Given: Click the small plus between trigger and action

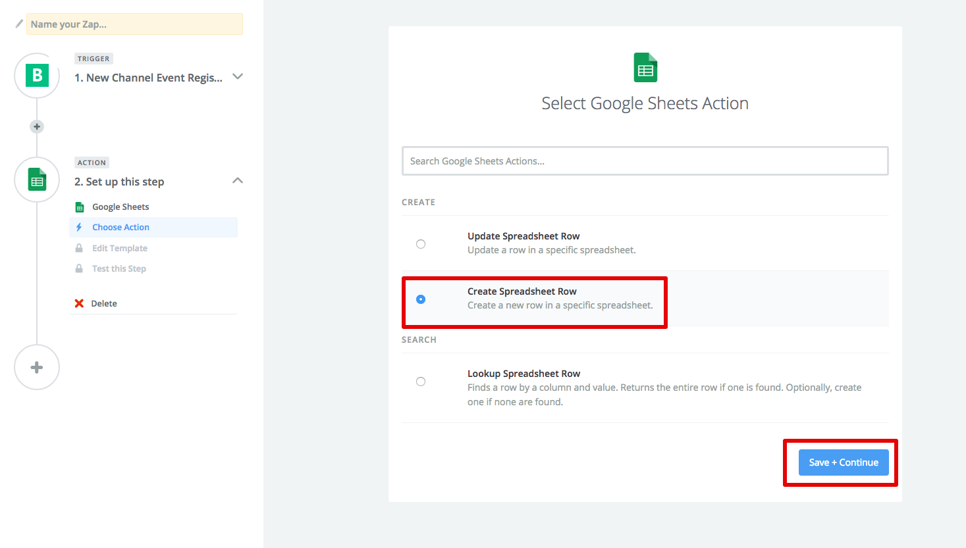Looking at the screenshot, I should (37, 126).
